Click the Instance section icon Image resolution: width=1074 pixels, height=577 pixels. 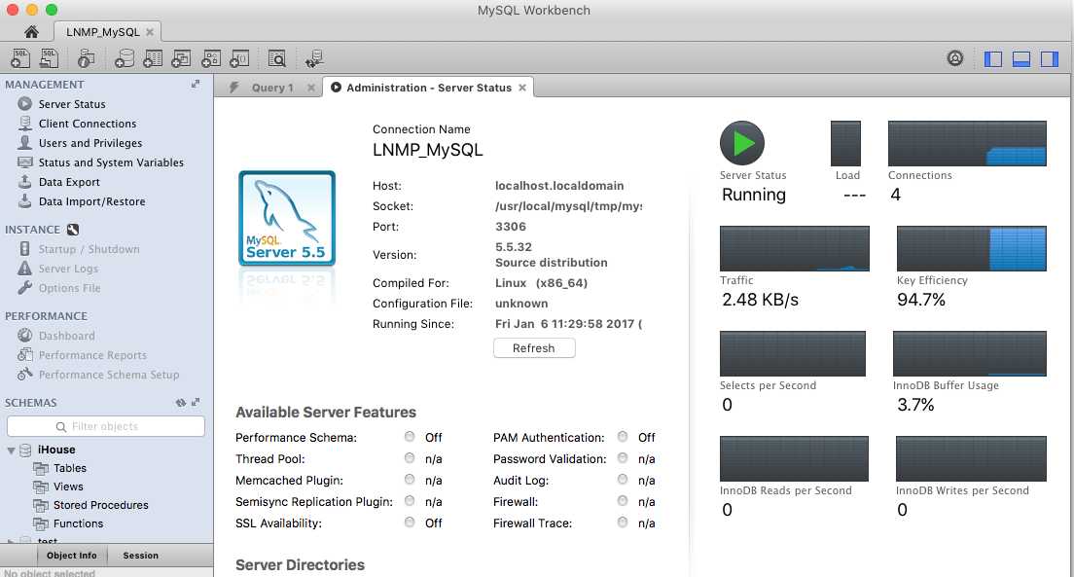click(73, 230)
